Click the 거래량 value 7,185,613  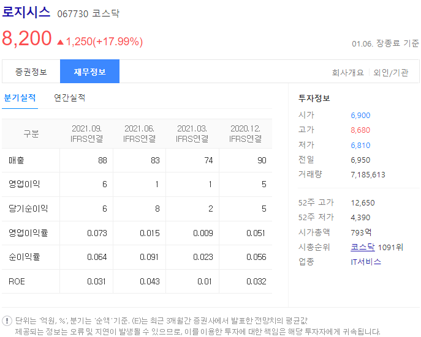(x=368, y=175)
